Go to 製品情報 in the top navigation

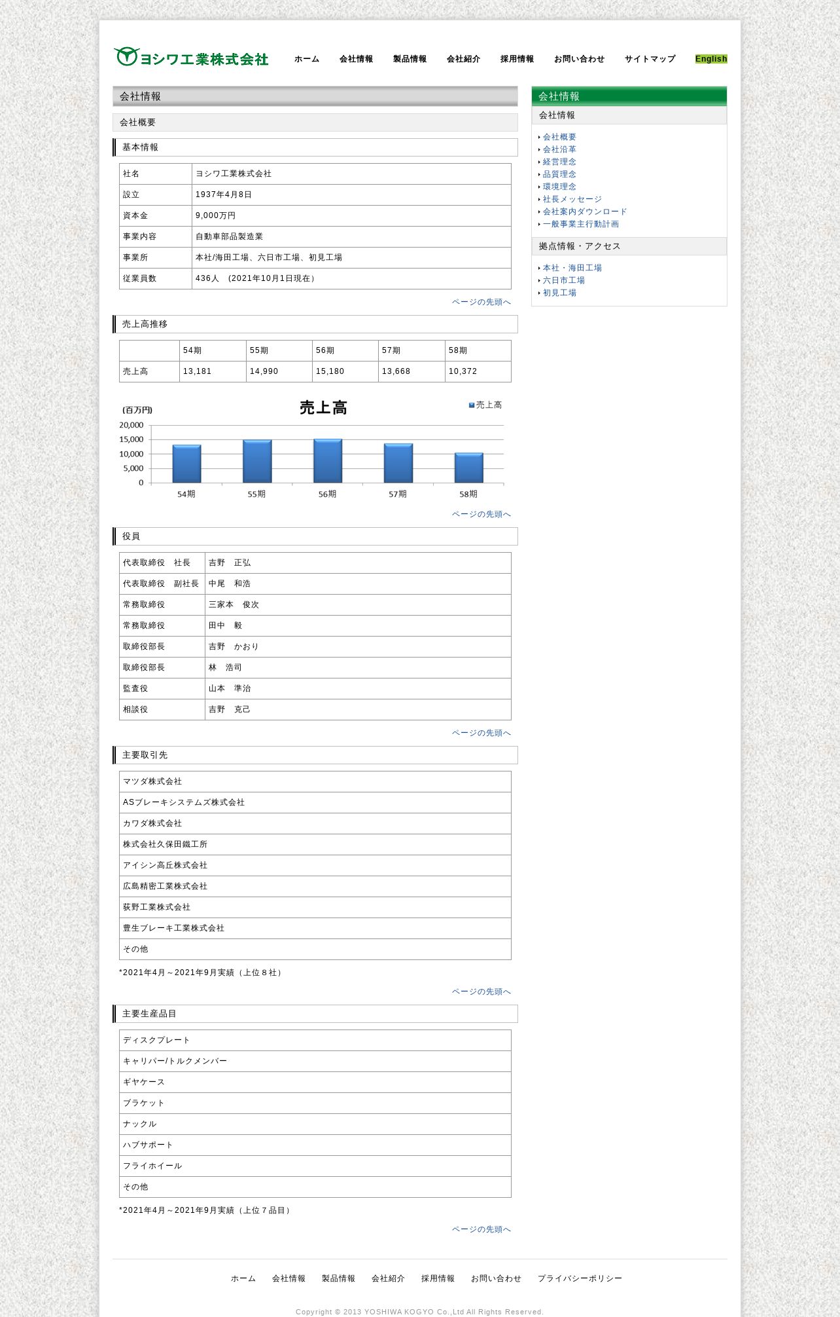410,59
